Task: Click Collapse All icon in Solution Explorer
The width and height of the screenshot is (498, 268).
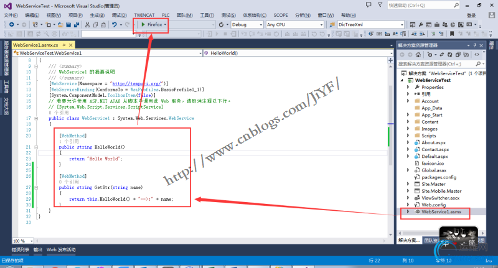Action: [x=458, y=55]
